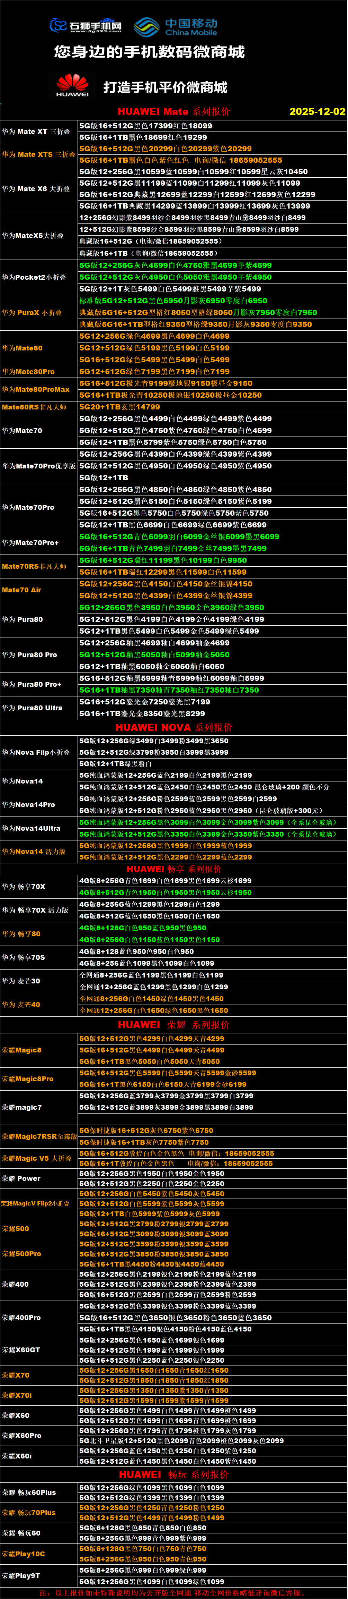The width and height of the screenshot is (348, 1599).
Task: Click the 华为Mate80ProMax model label
Action: click(36, 389)
